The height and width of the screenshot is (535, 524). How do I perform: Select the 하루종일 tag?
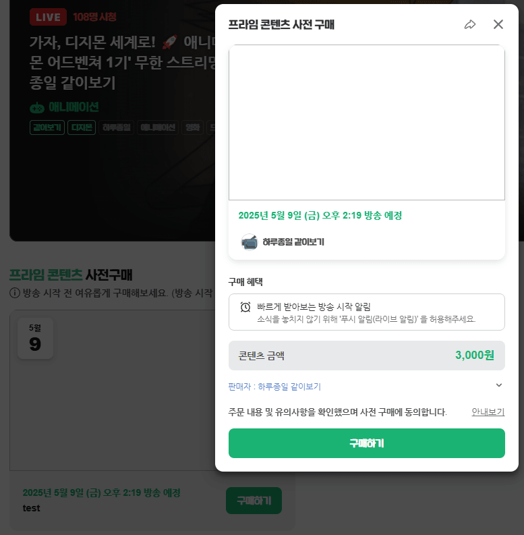[116, 128]
